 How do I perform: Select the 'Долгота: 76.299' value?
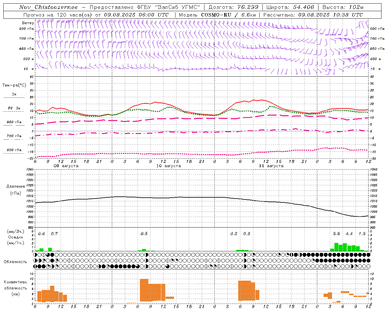click(233, 7)
